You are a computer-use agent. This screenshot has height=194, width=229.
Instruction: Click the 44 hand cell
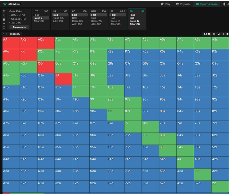pyautogui.click(x=185, y=163)
